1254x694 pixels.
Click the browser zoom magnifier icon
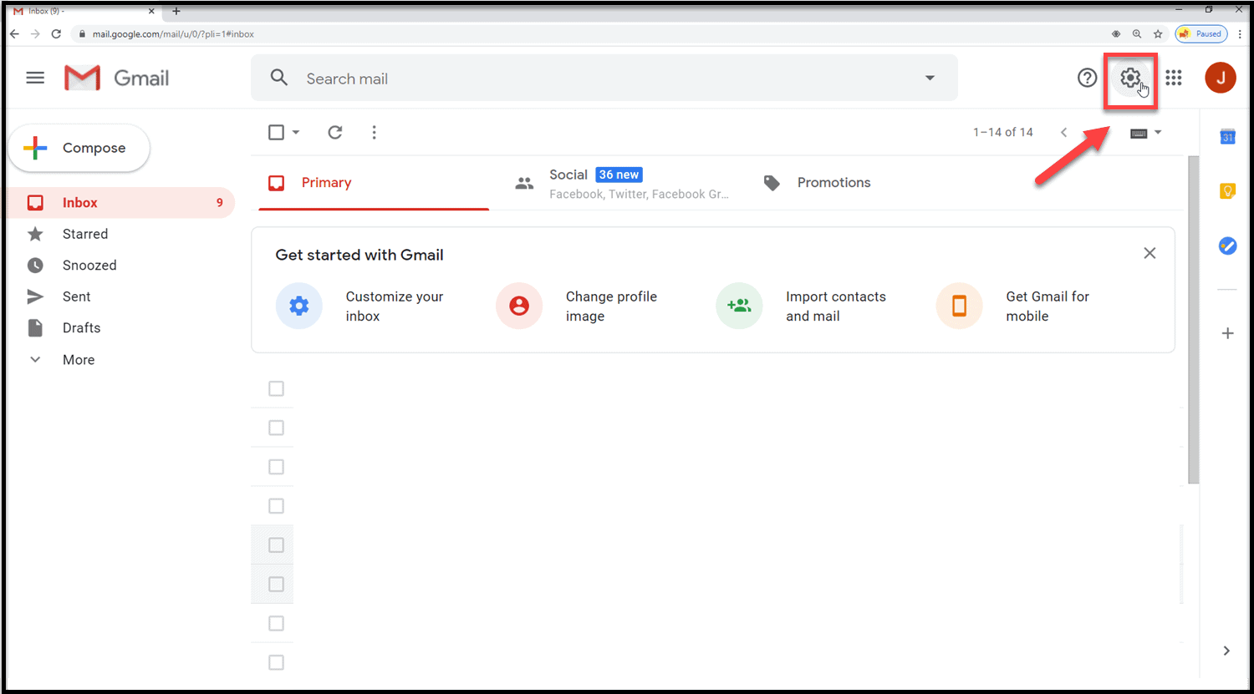(1137, 34)
